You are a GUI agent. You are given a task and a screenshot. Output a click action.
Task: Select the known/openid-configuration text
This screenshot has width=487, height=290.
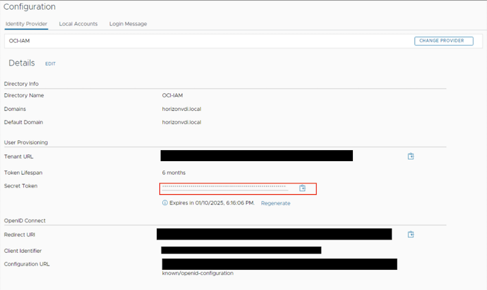[198, 273]
